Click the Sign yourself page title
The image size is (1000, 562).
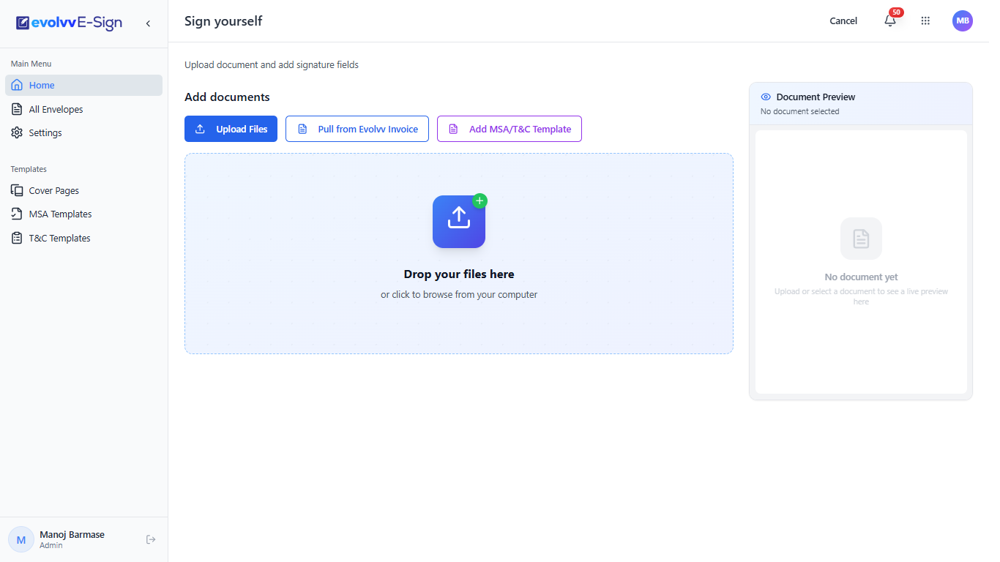coord(223,21)
